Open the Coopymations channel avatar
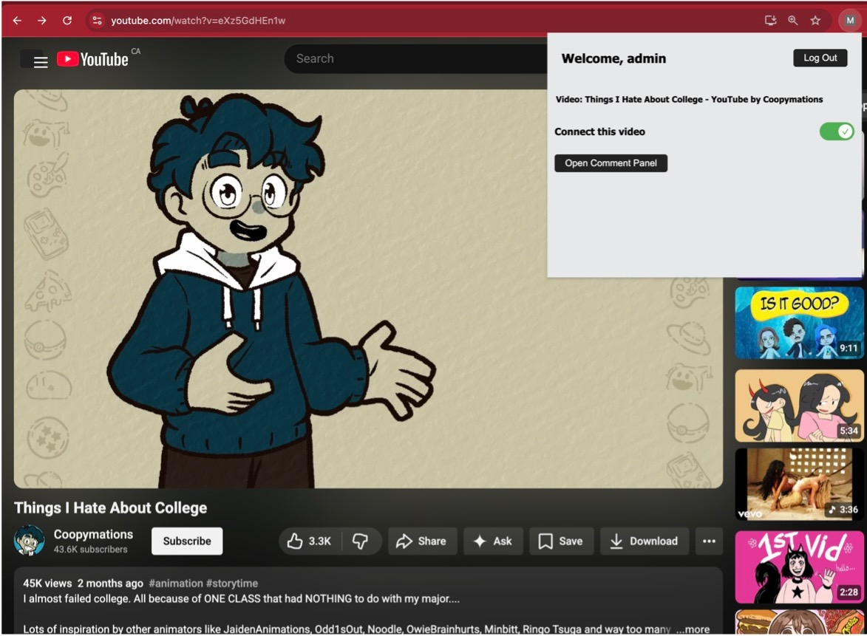The height and width of the screenshot is (636, 867). 30,541
